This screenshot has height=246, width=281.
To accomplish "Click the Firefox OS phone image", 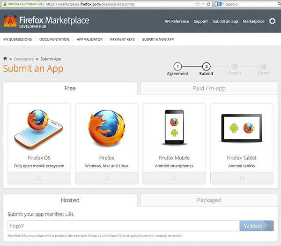I will [x=39, y=130].
